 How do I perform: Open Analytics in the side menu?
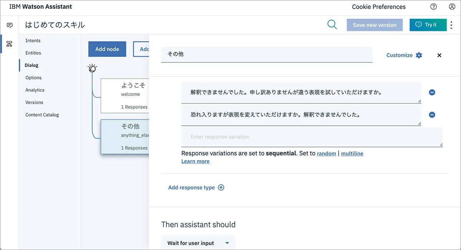point(35,90)
